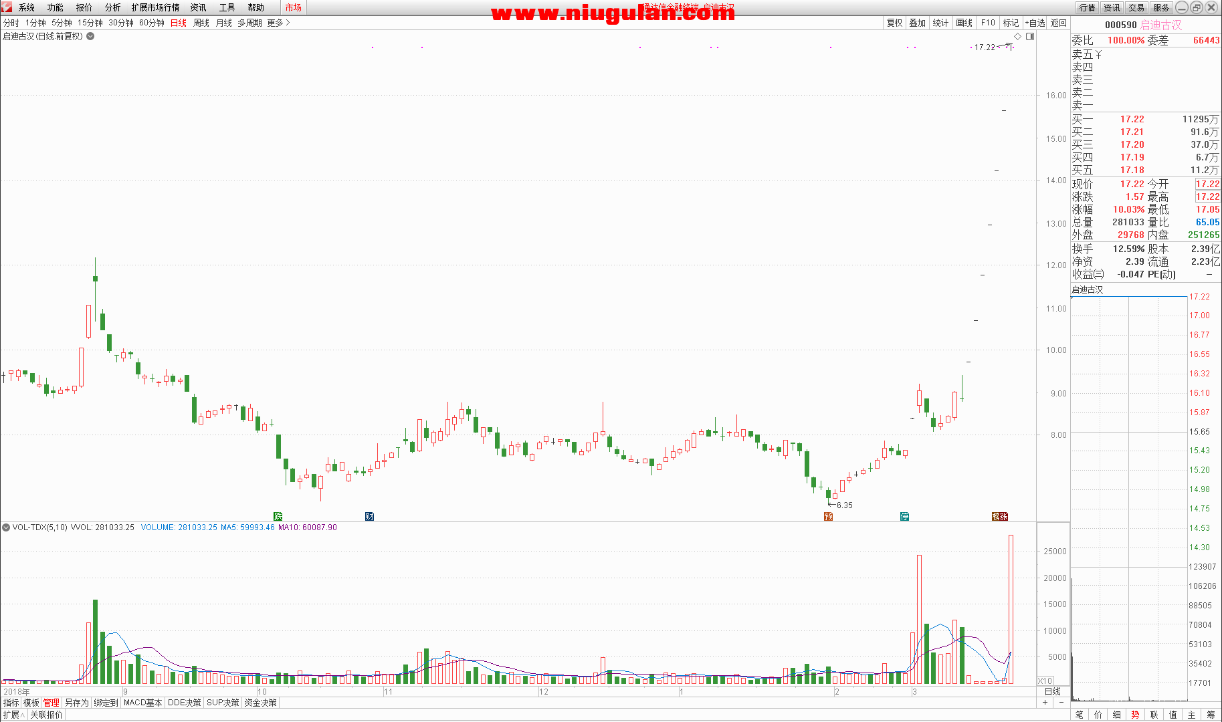1222x722 pixels.
Task: Select the MACD基本 indicator tab
Action: (x=143, y=703)
